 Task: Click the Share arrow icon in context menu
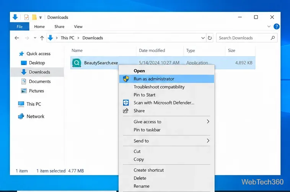click(x=126, y=111)
